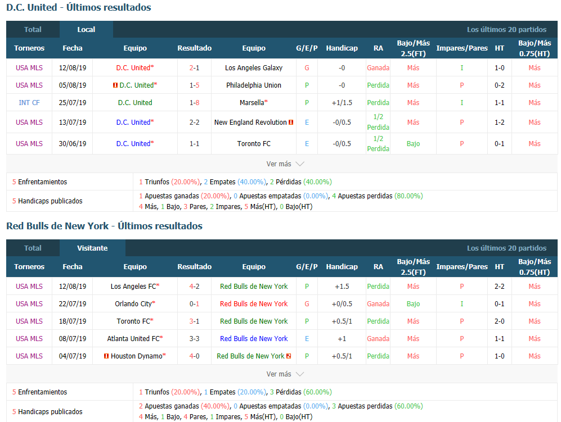
Task: Select the Visitante tab
Action: click(92, 248)
